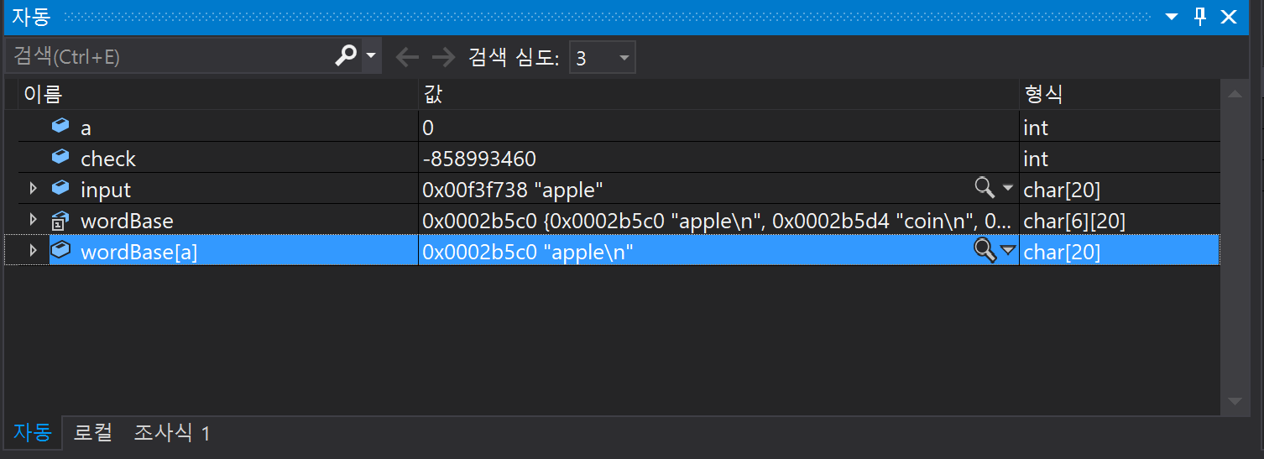
Task: Click the scrollbar down arrow
Action: (1234, 401)
